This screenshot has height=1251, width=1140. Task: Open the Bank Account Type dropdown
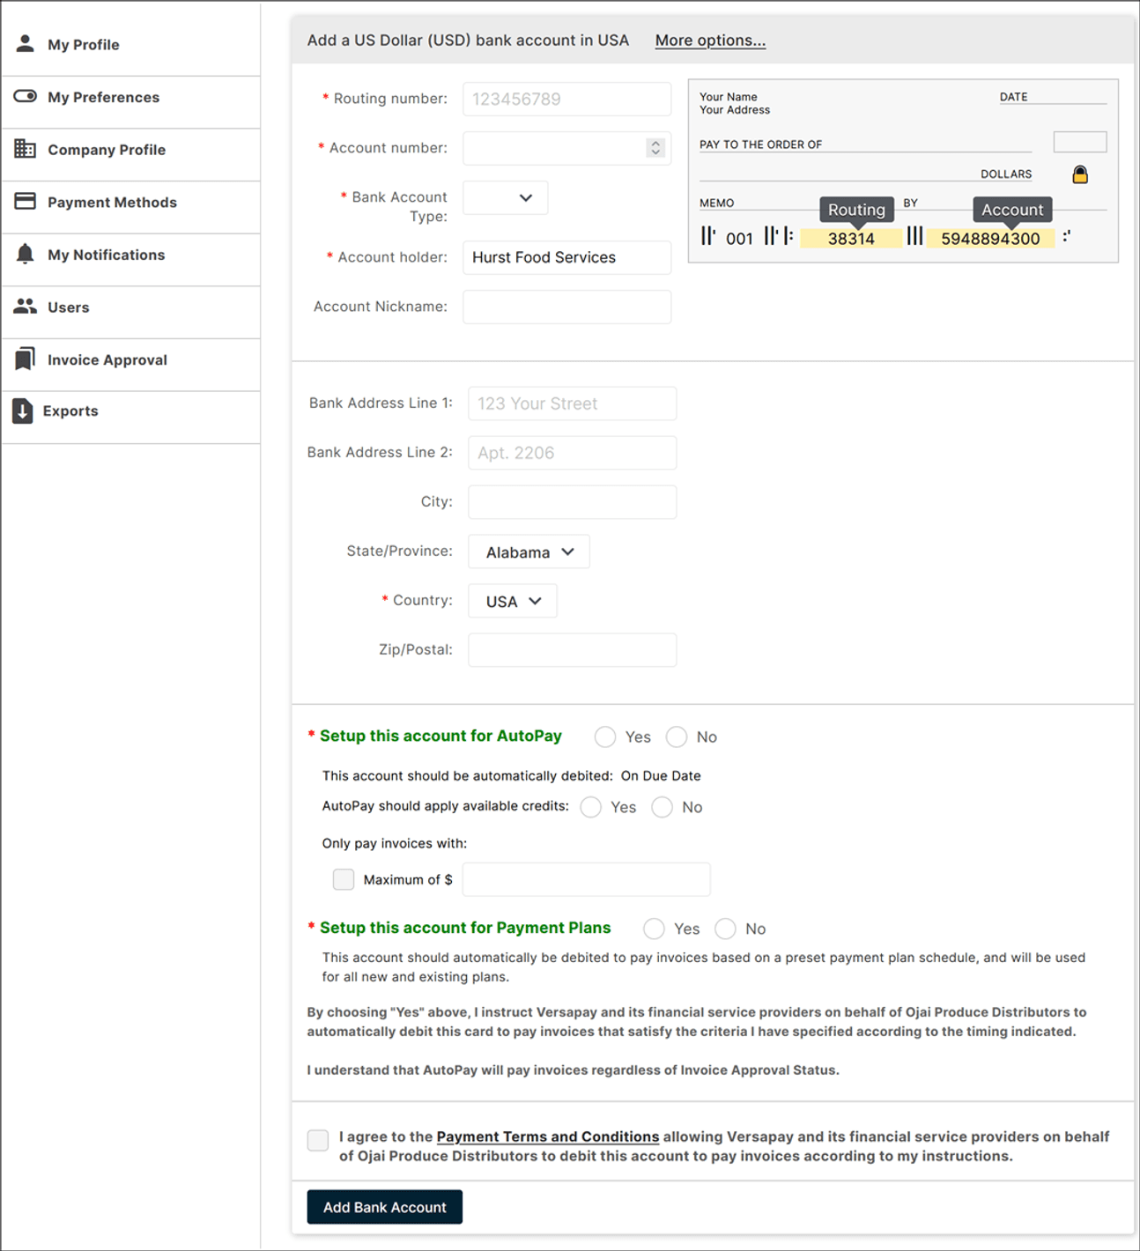point(506,197)
